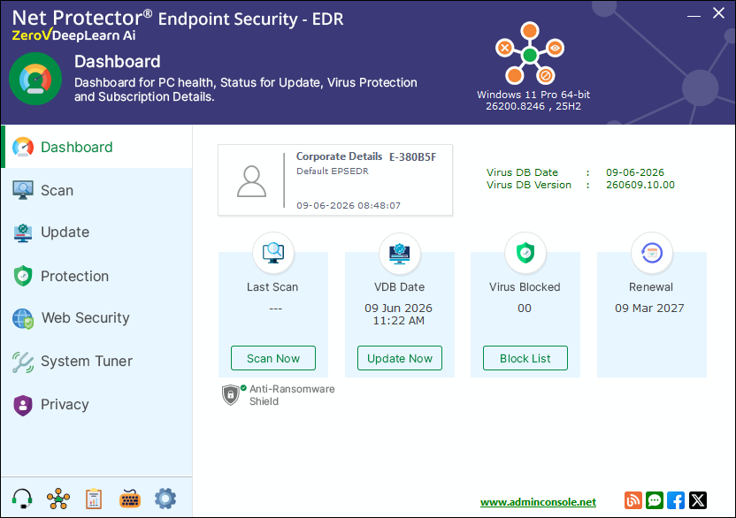The height and width of the screenshot is (518, 736).
Task: Click the System Tuner wrench icon
Action: tap(23, 362)
